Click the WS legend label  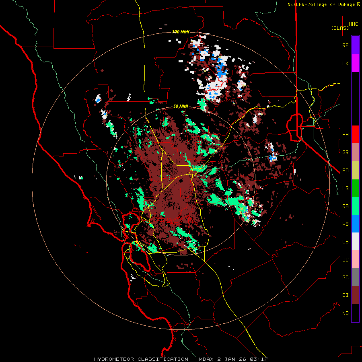[x=345, y=224]
